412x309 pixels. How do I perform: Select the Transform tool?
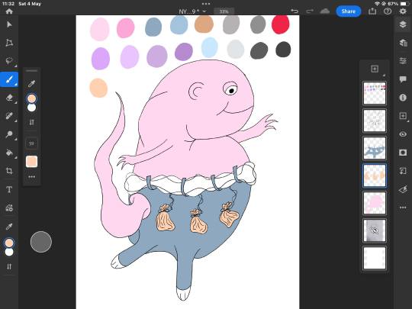pyautogui.click(x=9, y=43)
